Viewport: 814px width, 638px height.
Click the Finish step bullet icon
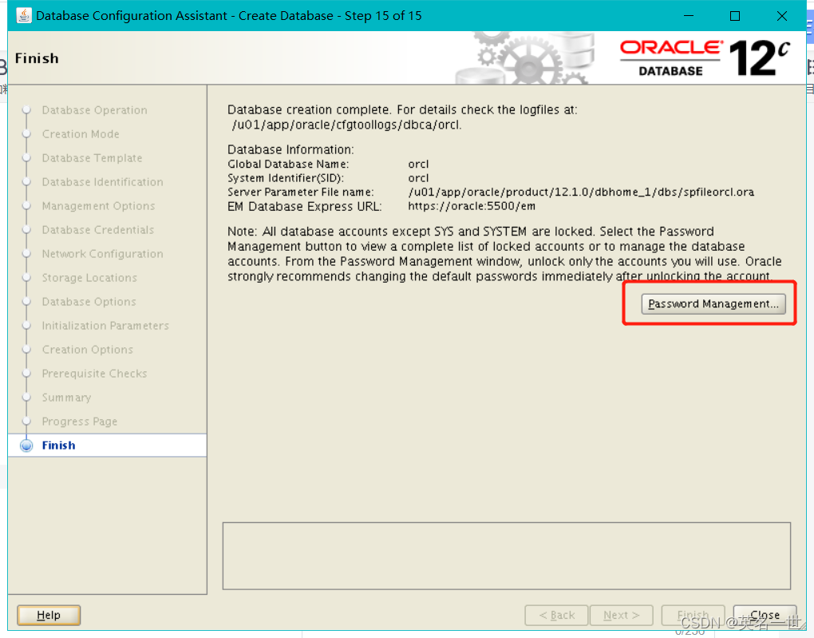pyautogui.click(x=26, y=446)
